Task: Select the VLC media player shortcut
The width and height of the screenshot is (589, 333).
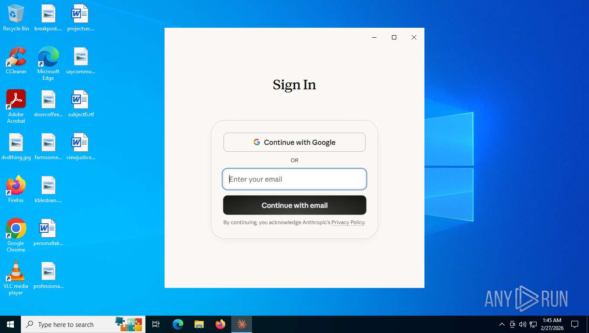Action: (x=16, y=278)
